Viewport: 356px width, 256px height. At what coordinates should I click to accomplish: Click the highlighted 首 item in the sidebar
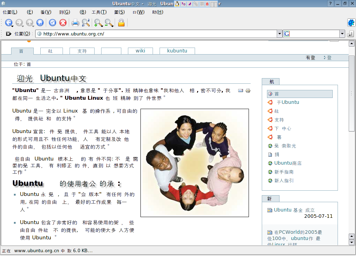[x=300, y=94]
